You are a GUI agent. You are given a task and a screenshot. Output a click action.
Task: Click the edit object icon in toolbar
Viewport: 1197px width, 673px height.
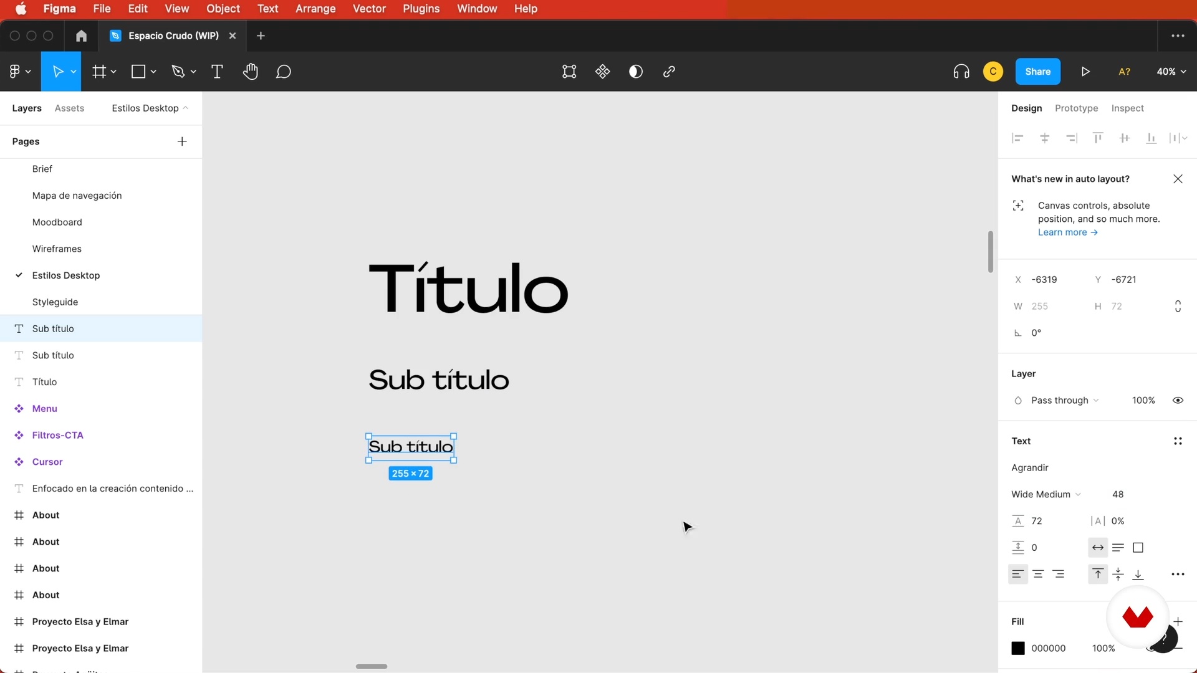(x=569, y=72)
